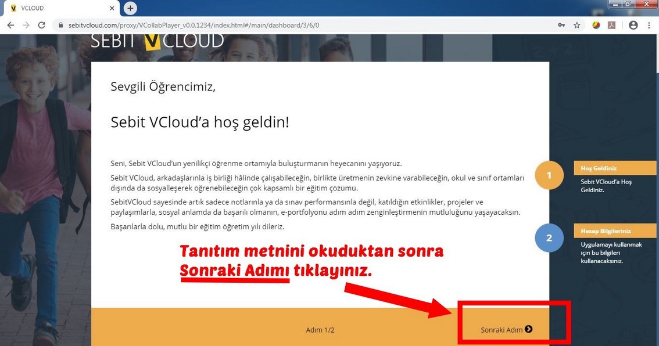Click the PDF extension icon
The height and width of the screenshot is (346, 659).
[611, 25]
